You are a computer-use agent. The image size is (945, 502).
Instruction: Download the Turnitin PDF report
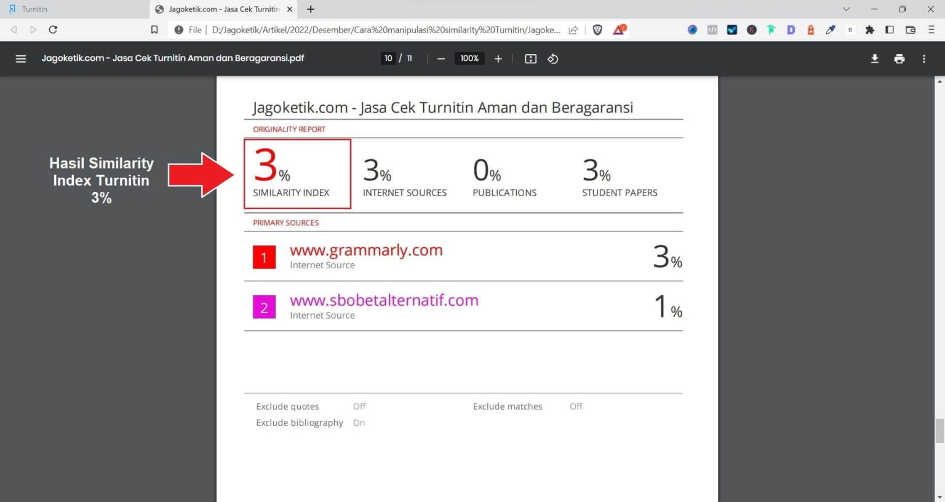(x=874, y=58)
